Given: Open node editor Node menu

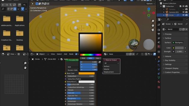Looking at the screenshot, I should click(x=71, y=54).
